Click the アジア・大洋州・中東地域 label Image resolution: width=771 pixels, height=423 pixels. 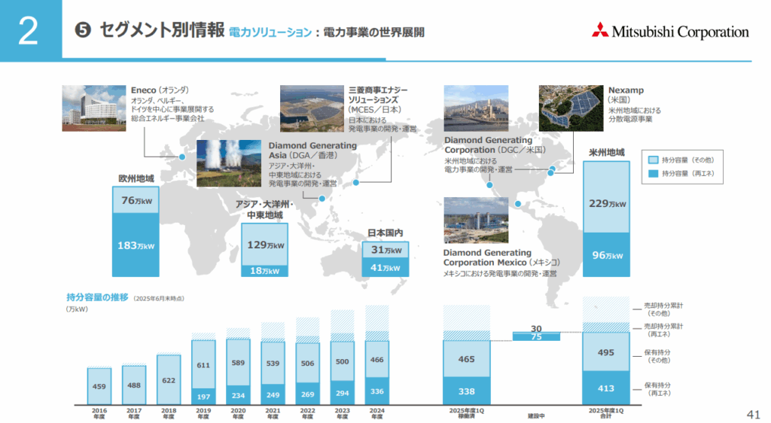pyautogui.click(x=264, y=210)
